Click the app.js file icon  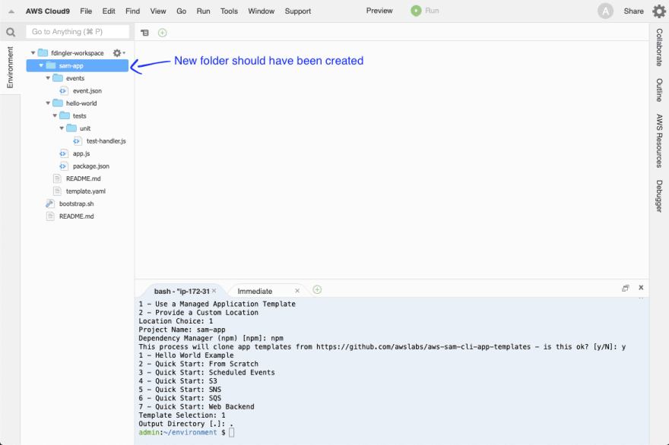click(x=63, y=153)
